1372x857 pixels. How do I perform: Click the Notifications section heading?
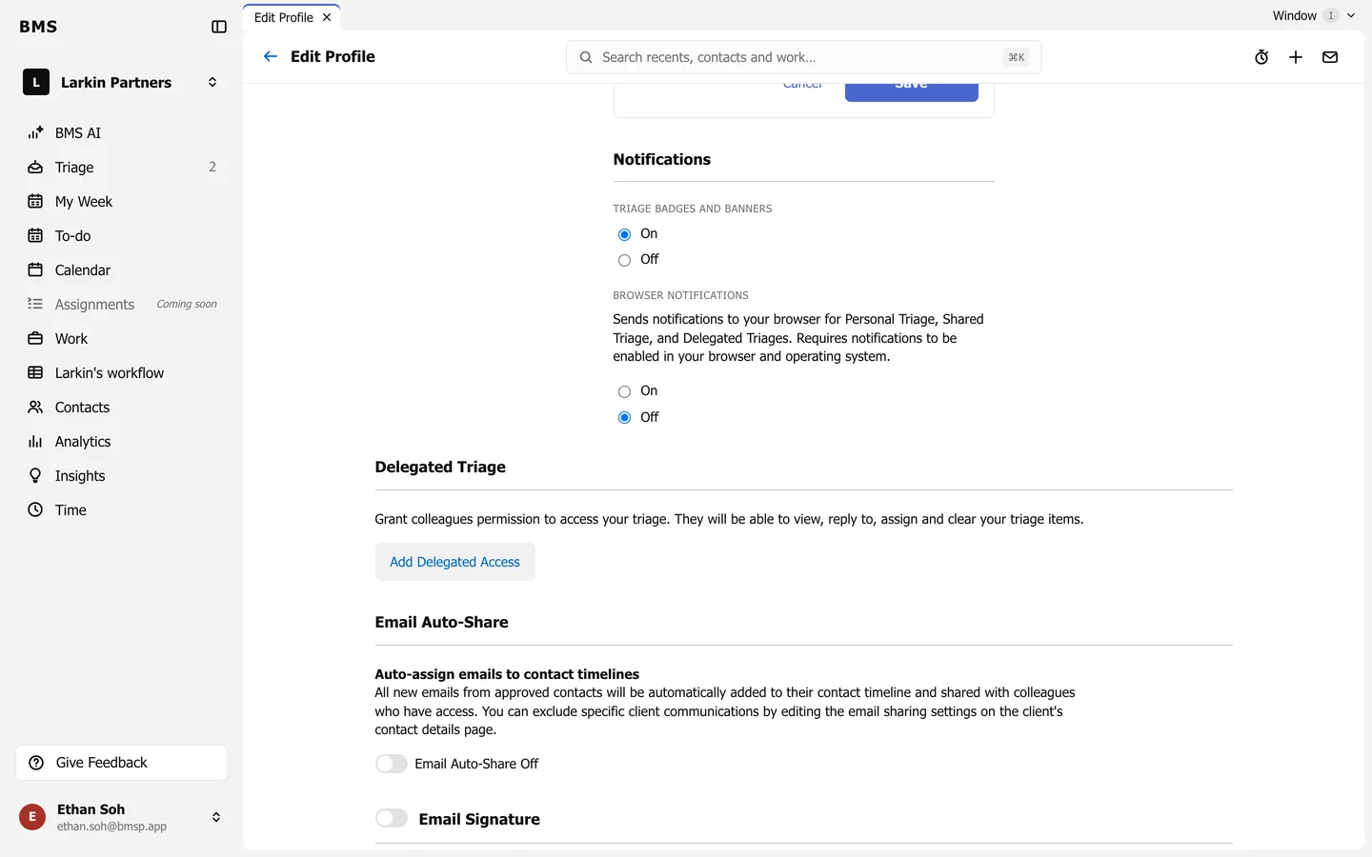[662, 160]
